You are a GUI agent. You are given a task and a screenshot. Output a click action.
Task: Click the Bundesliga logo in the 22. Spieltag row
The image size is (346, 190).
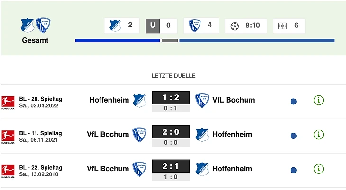coord(8,171)
